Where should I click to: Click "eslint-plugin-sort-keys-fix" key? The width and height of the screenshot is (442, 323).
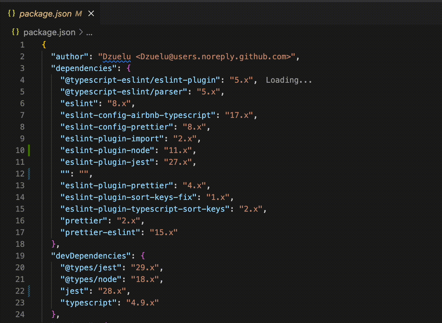(x=129, y=197)
